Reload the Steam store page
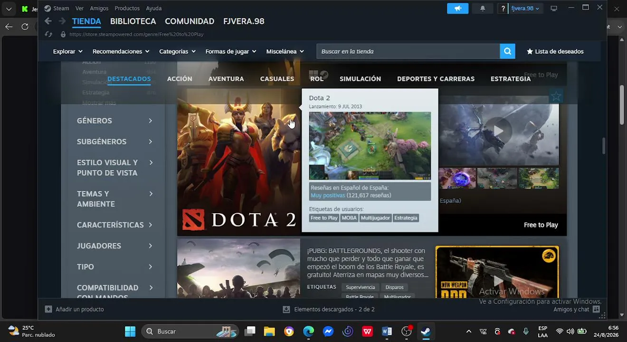 [48, 34]
